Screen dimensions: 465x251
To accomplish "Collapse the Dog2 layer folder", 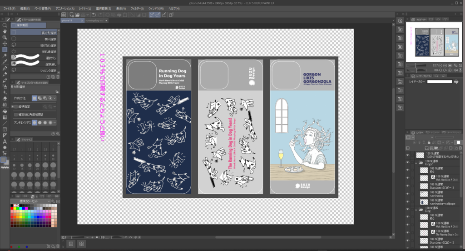I will pos(416,162).
